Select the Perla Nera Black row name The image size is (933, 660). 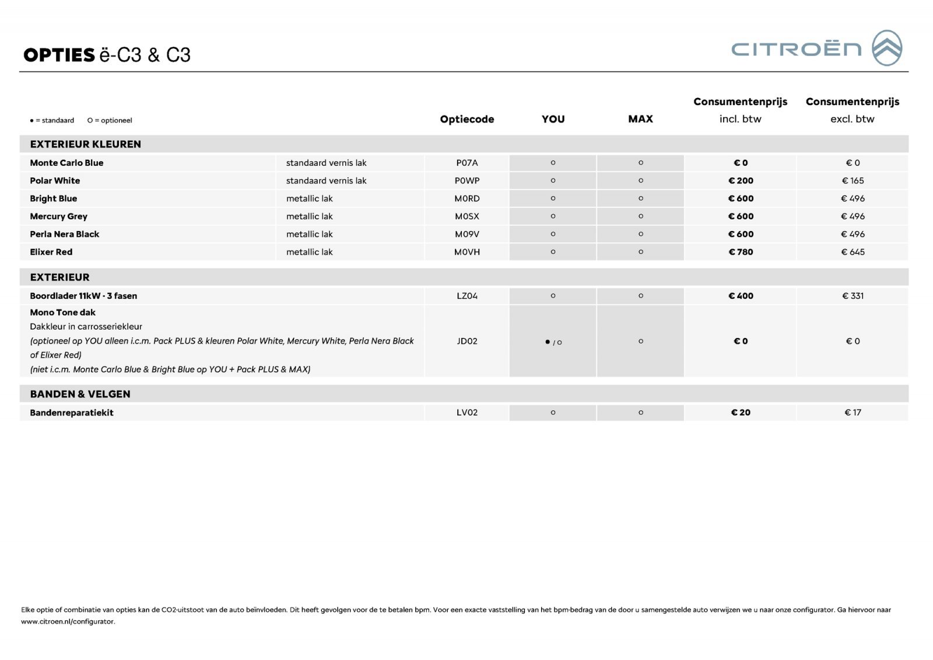65,234
